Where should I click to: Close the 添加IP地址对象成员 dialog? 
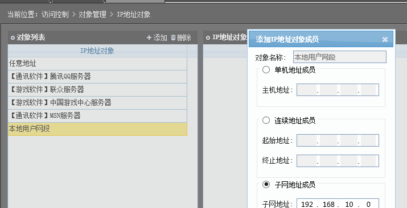click(385, 39)
